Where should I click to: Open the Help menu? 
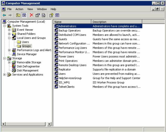[53, 9]
